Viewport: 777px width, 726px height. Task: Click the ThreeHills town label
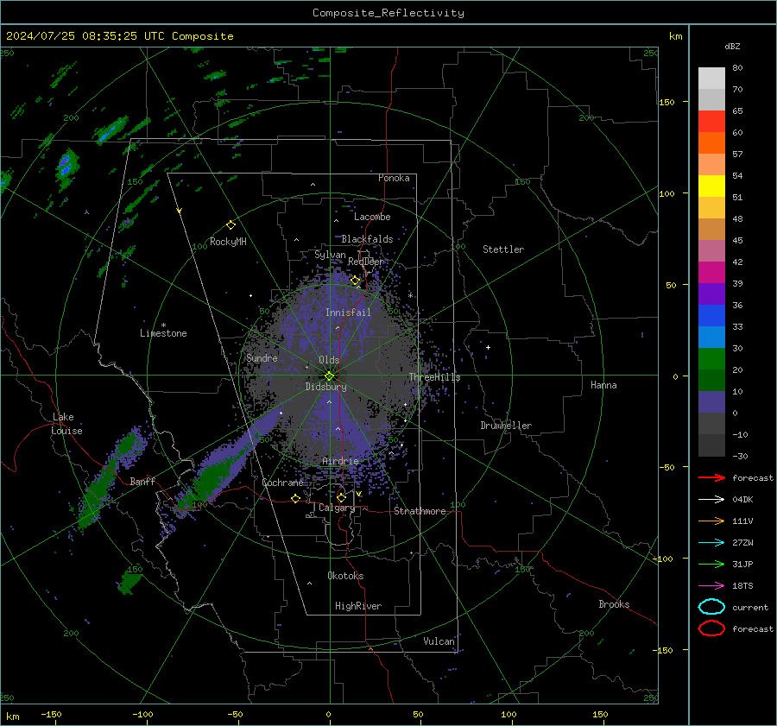point(434,377)
